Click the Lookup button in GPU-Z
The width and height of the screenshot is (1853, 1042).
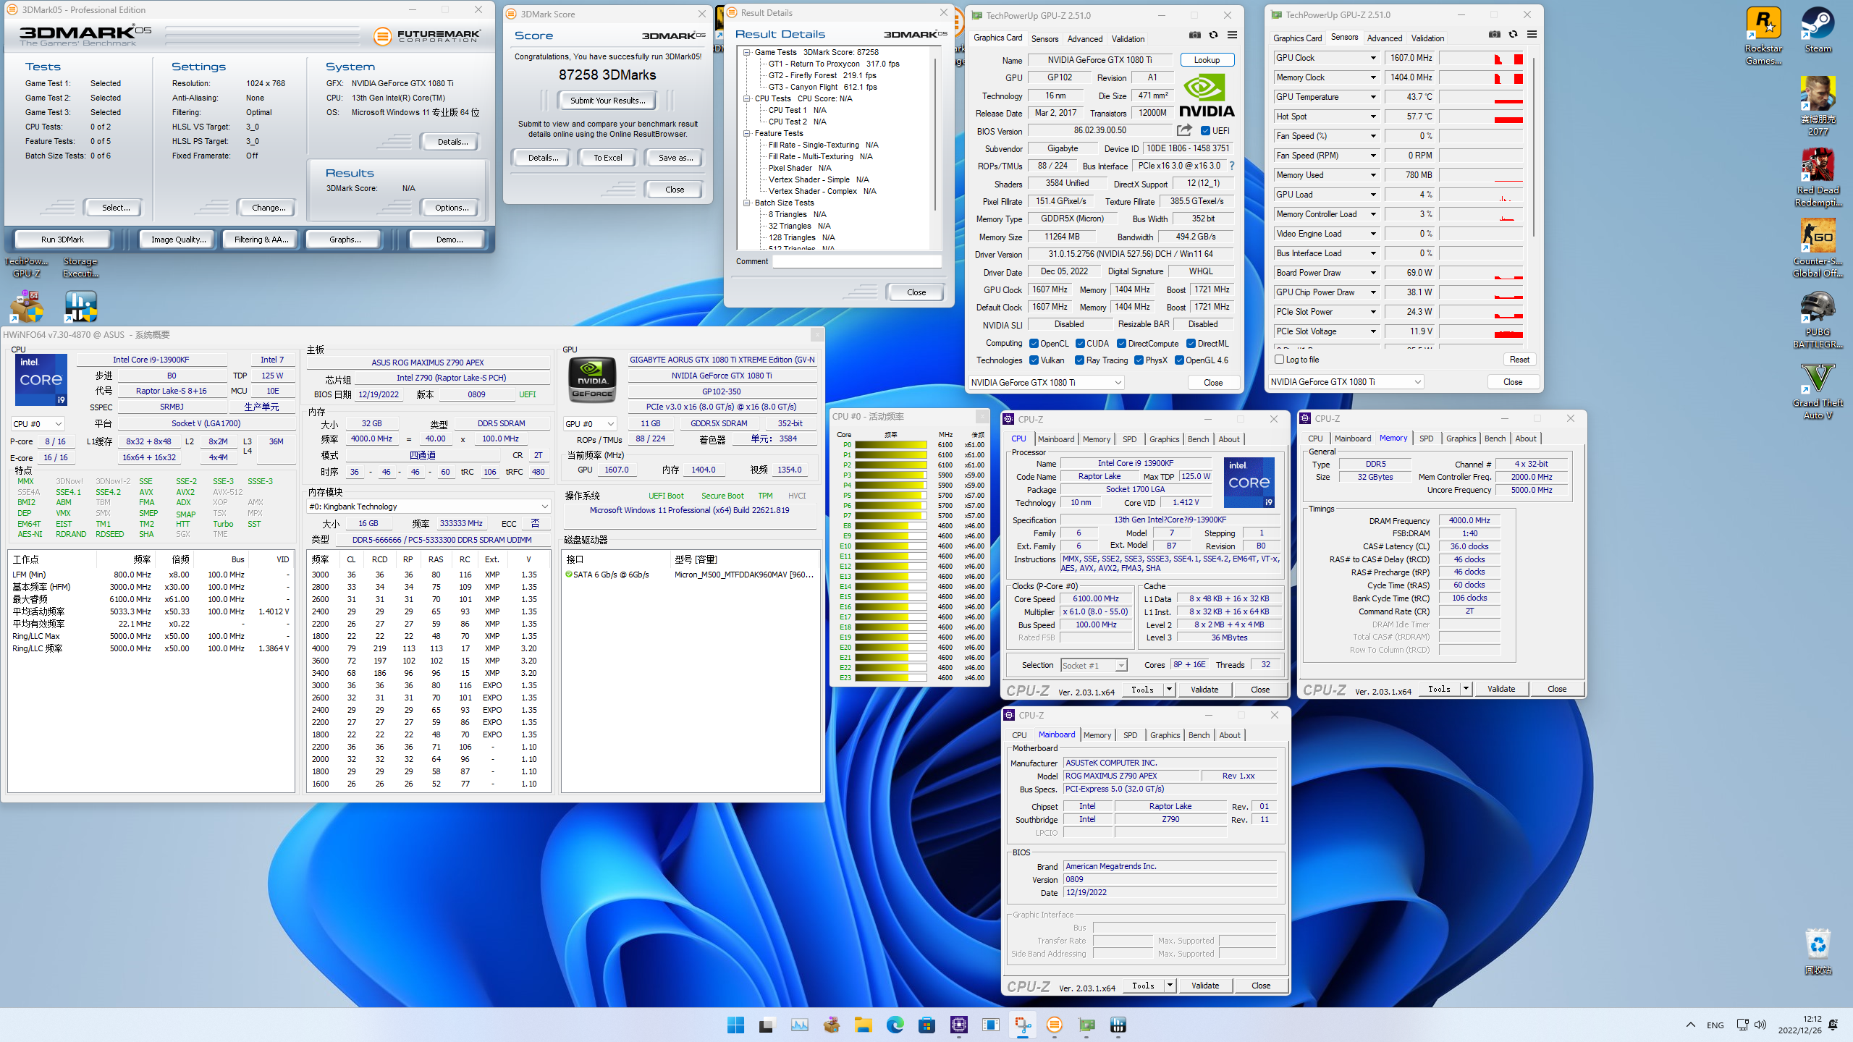[1207, 60]
